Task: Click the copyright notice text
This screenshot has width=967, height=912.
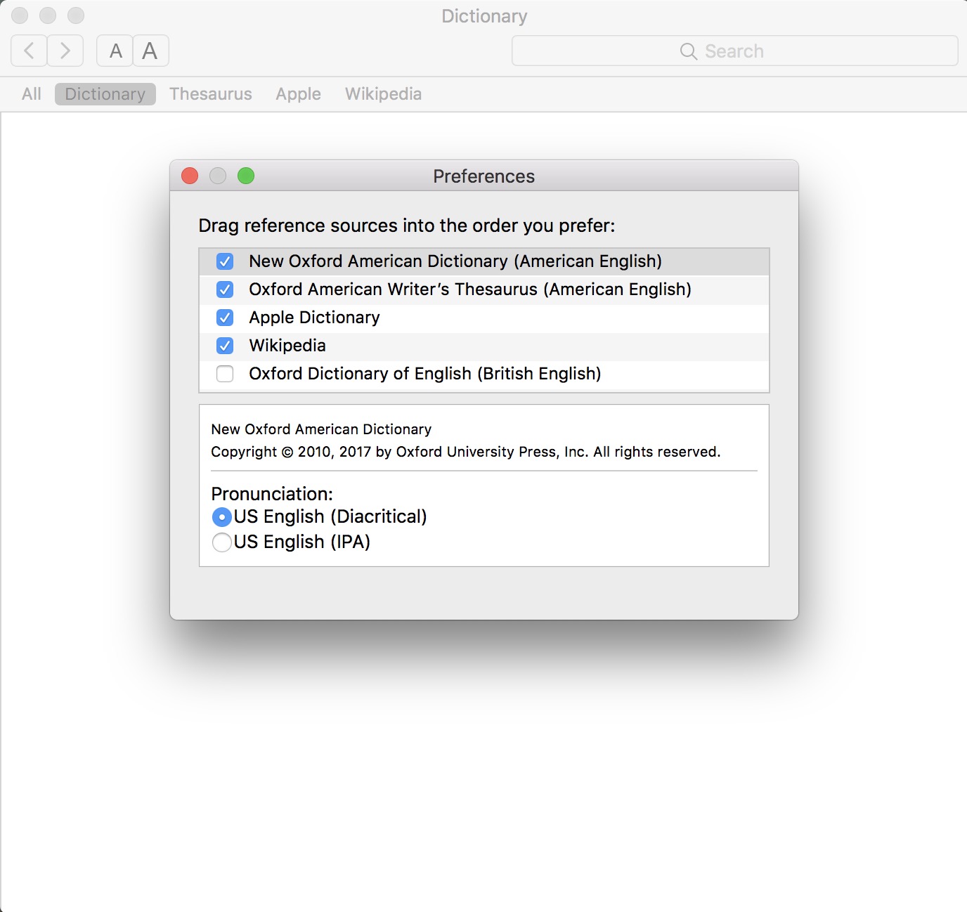Action: (466, 452)
